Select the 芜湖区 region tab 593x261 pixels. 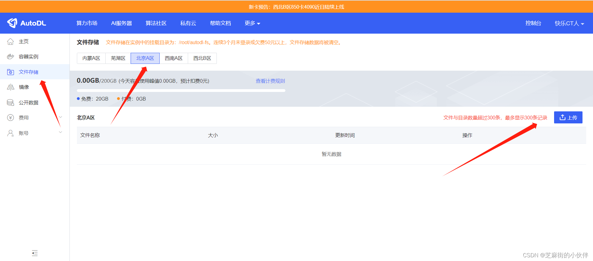tap(118, 58)
